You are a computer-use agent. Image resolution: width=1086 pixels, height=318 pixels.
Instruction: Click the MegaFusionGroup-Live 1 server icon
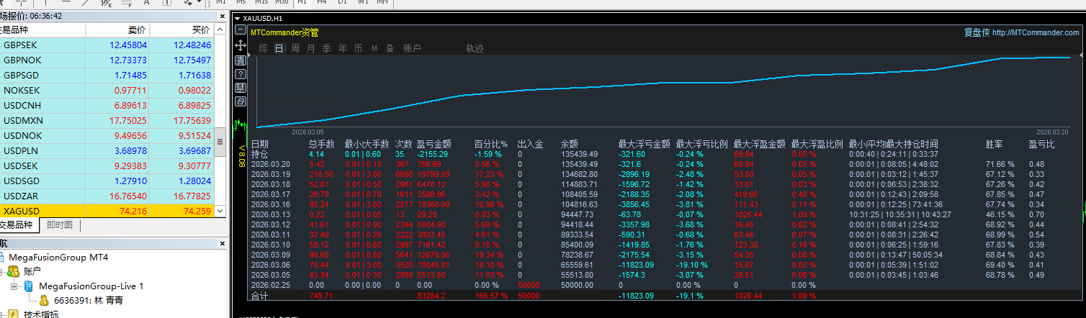point(29,286)
